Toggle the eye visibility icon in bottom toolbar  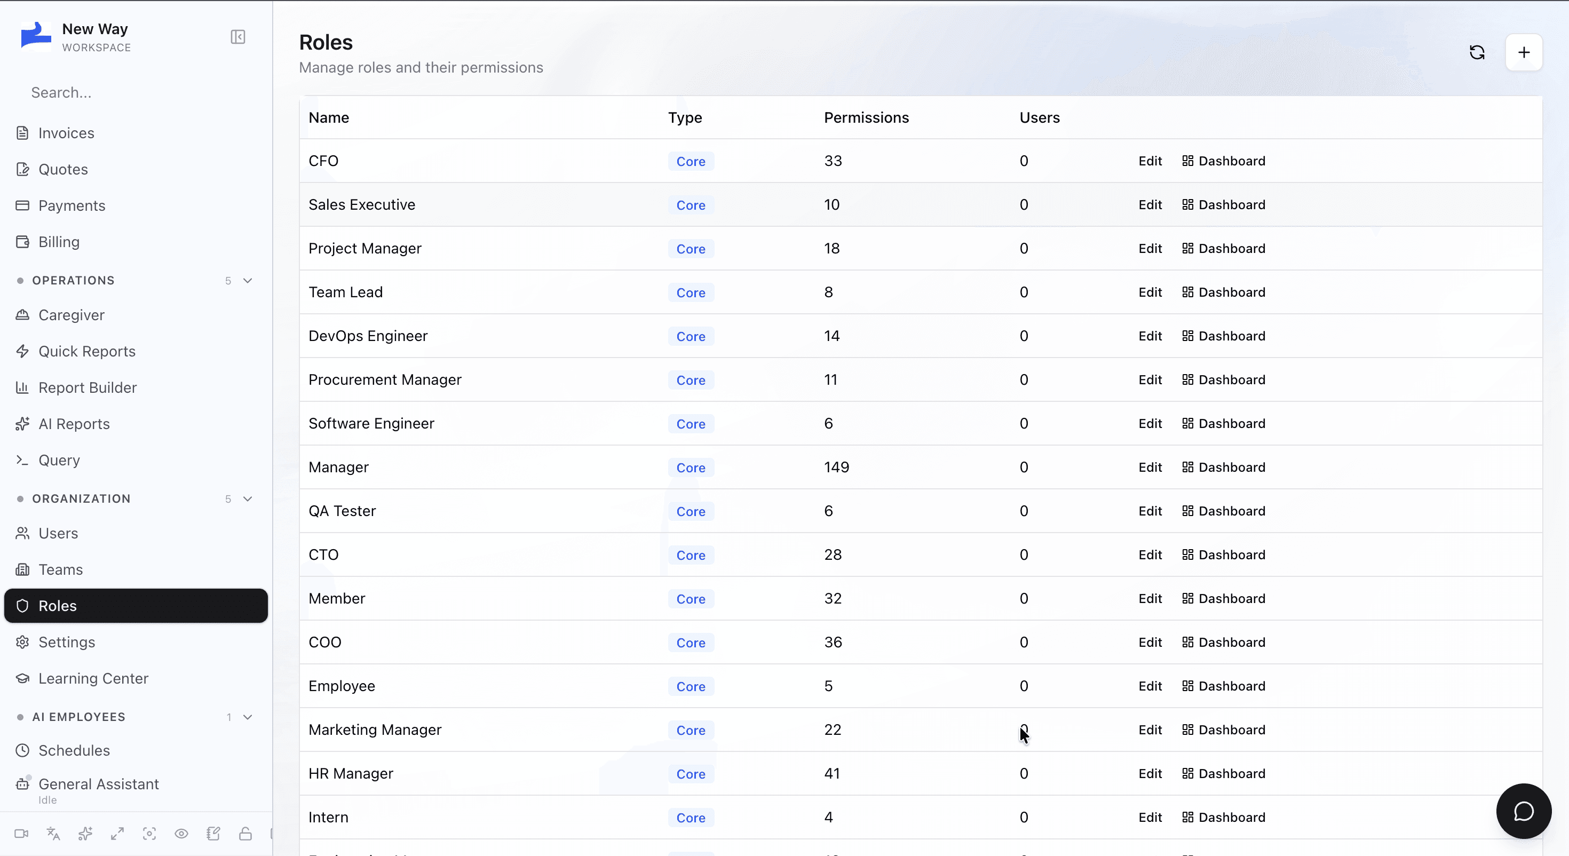pos(181,834)
